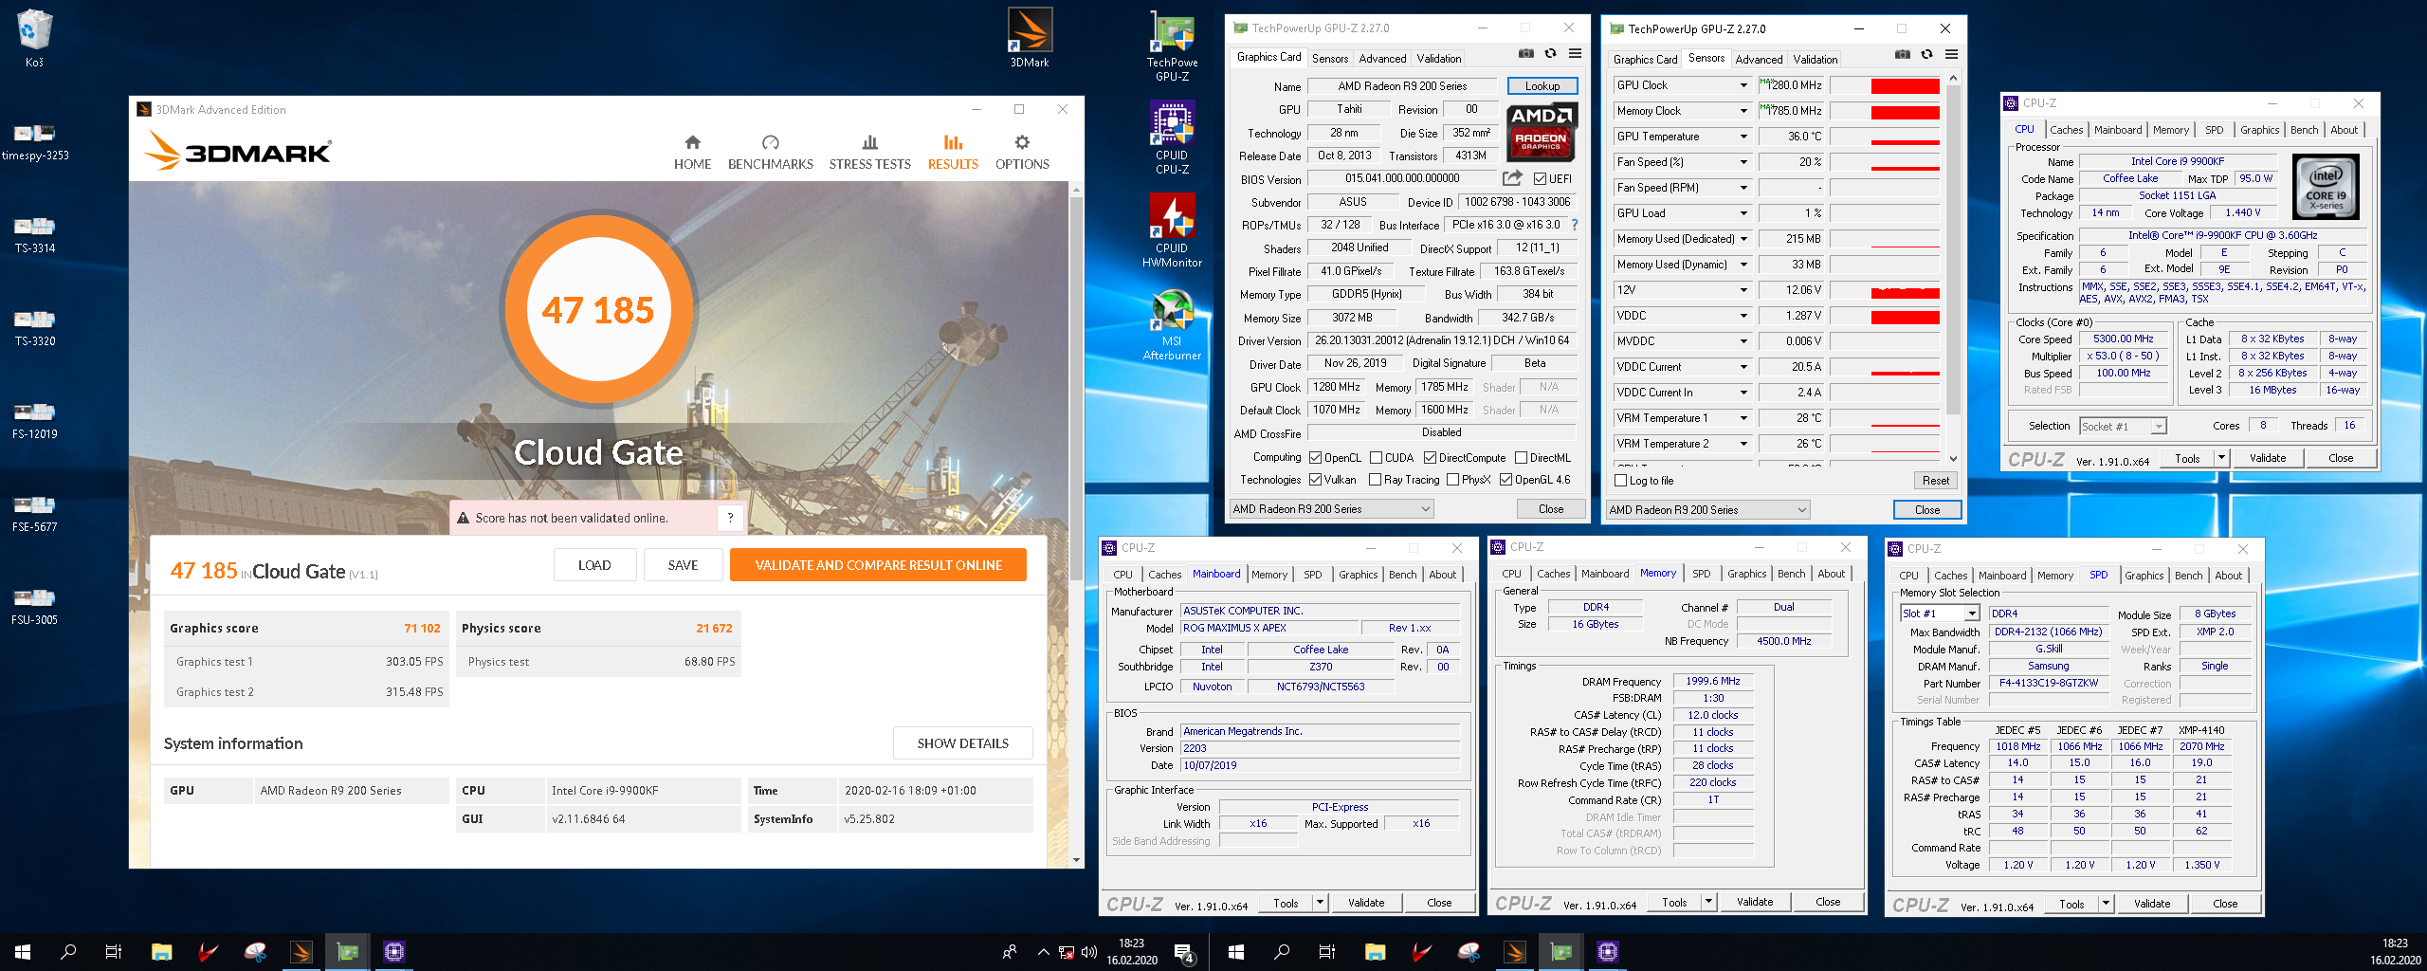2427x971 pixels.
Task: Open FS-12019 desktop file
Action: tap(35, 421)
